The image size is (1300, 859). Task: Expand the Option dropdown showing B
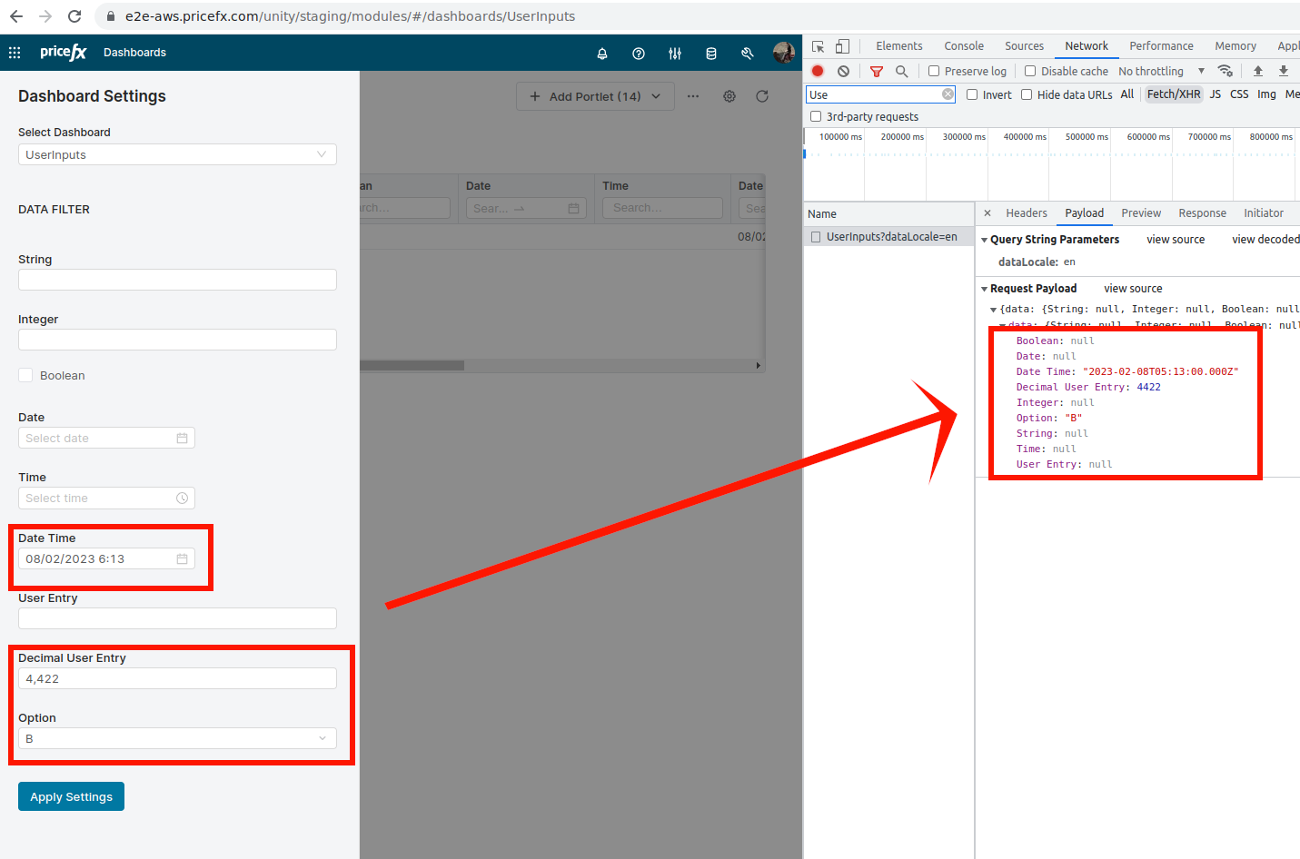click(177, 739)
